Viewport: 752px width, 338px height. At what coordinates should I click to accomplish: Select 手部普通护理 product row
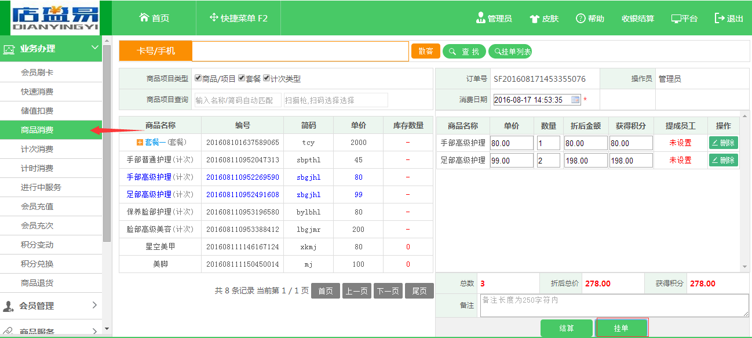(x=276, y=160)
